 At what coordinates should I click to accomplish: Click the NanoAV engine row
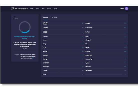(x=106, y=51)
